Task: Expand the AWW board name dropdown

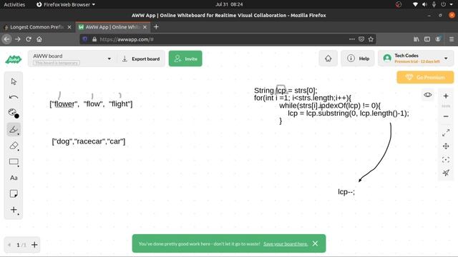Action: coord(109,59)
